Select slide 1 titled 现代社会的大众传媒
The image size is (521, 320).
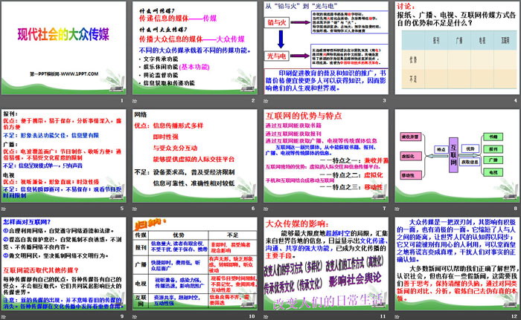pos(64,48)
